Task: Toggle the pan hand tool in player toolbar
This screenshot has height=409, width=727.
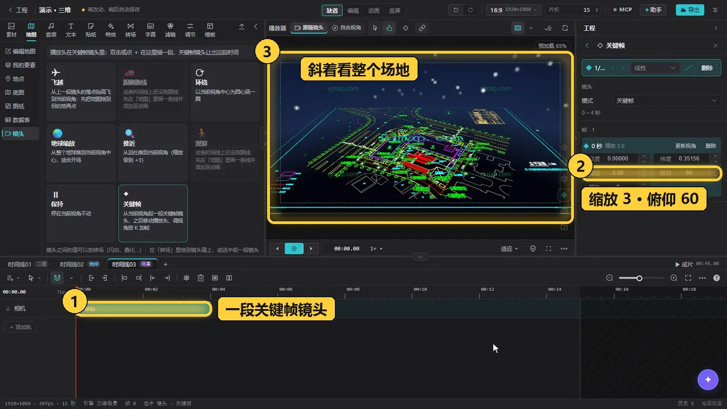Action: coord(389,28)
